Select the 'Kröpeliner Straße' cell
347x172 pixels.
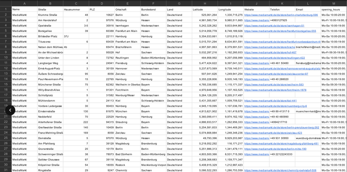pos(50,165)
